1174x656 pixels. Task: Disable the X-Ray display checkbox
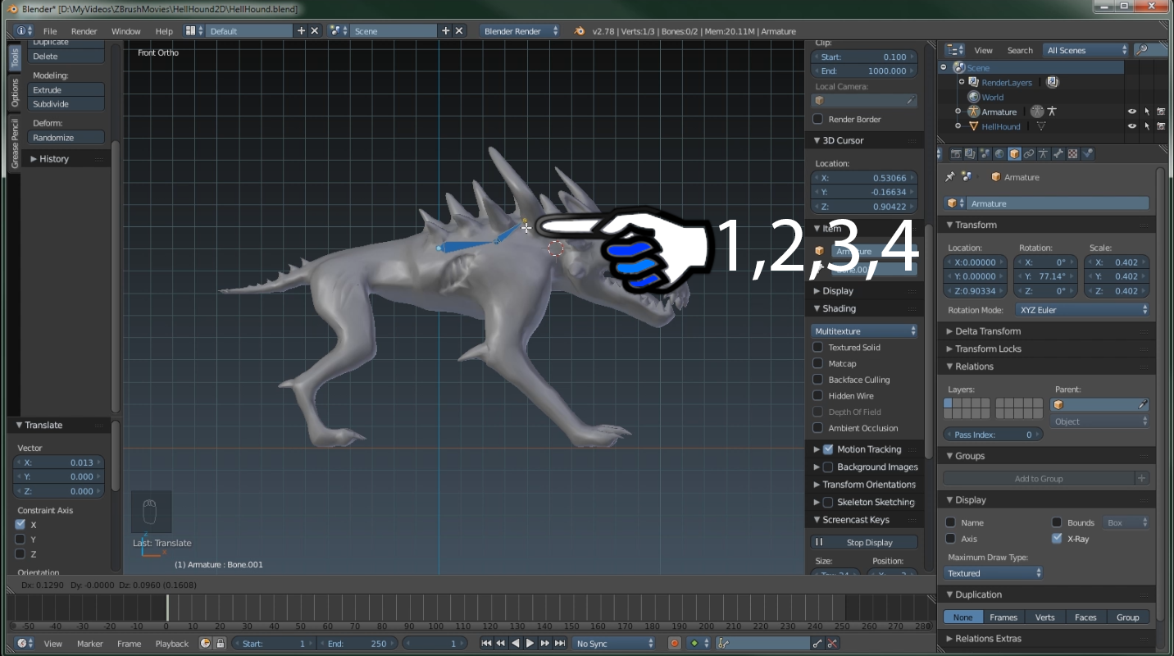[1057, 539]
